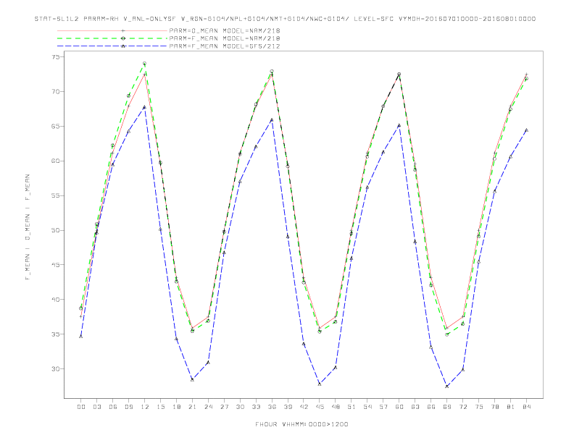Click blue GFS triangle marker at hour 84
This screenshot has height=443, width=574.
527,130
